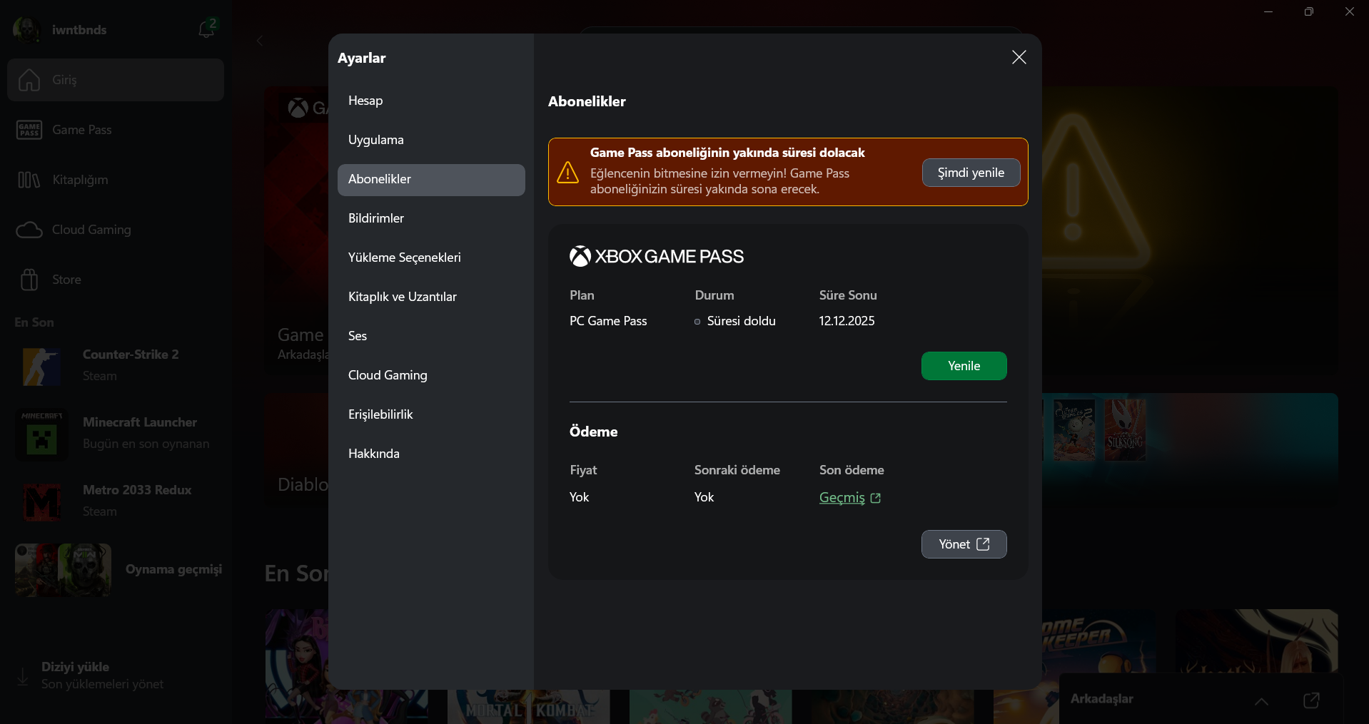
Task: Click the Arkadaşlar panel title
Action: pos(1101,699)
